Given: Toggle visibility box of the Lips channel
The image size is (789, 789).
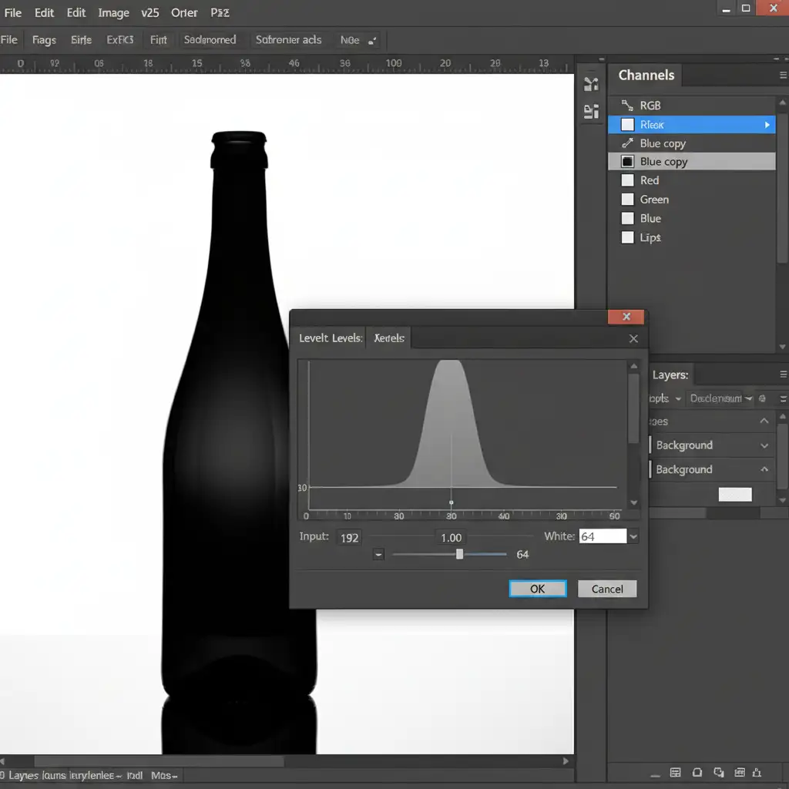Looking at the screenshot, I should [x=627, y=237].
